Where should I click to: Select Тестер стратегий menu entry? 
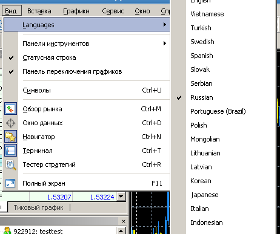pyautogui.click(x=87, y=164)
